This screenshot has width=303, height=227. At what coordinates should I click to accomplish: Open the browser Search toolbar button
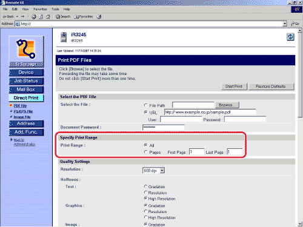tap(63, 17)
